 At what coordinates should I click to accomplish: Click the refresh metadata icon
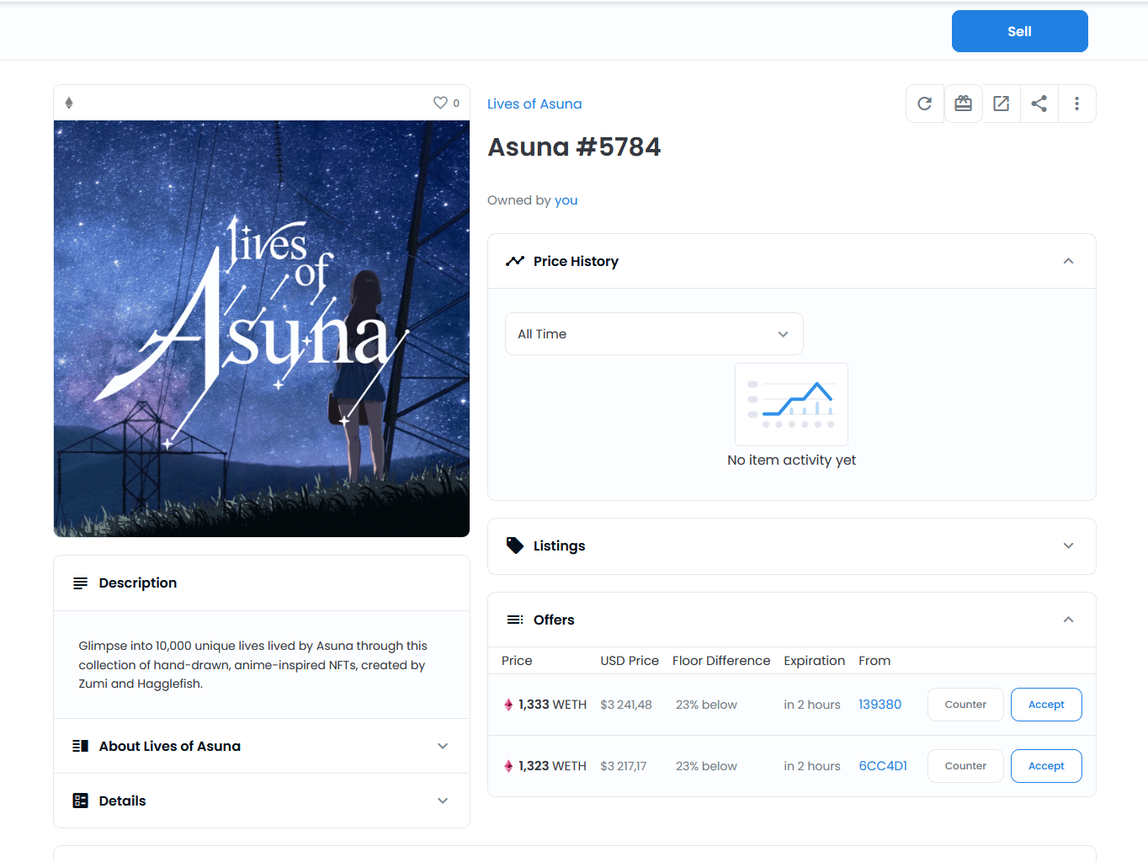coord(924,104)
